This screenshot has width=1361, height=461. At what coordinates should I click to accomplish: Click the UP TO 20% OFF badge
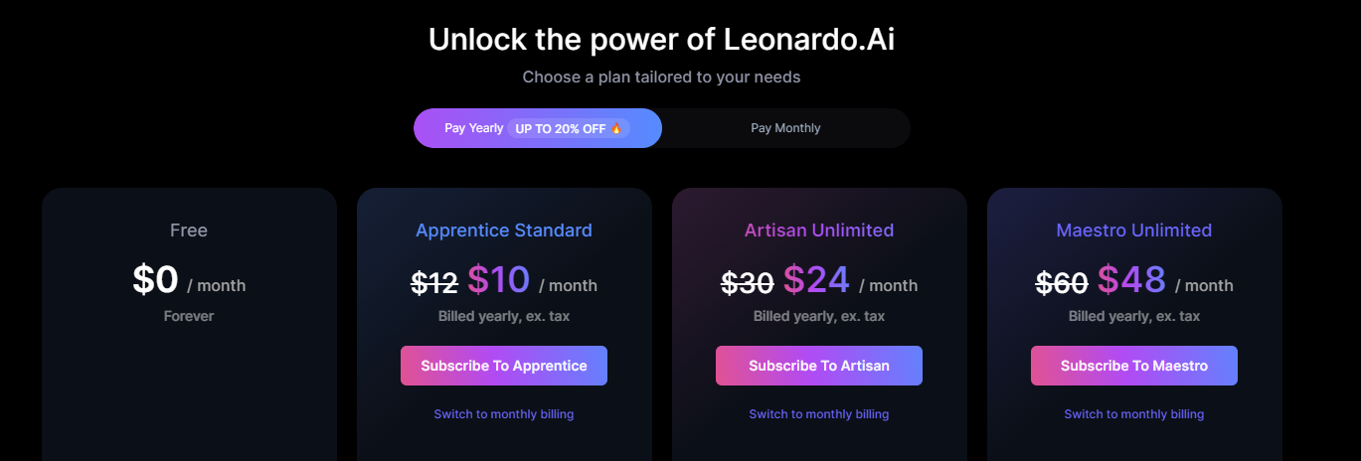[x=568, y=128]
